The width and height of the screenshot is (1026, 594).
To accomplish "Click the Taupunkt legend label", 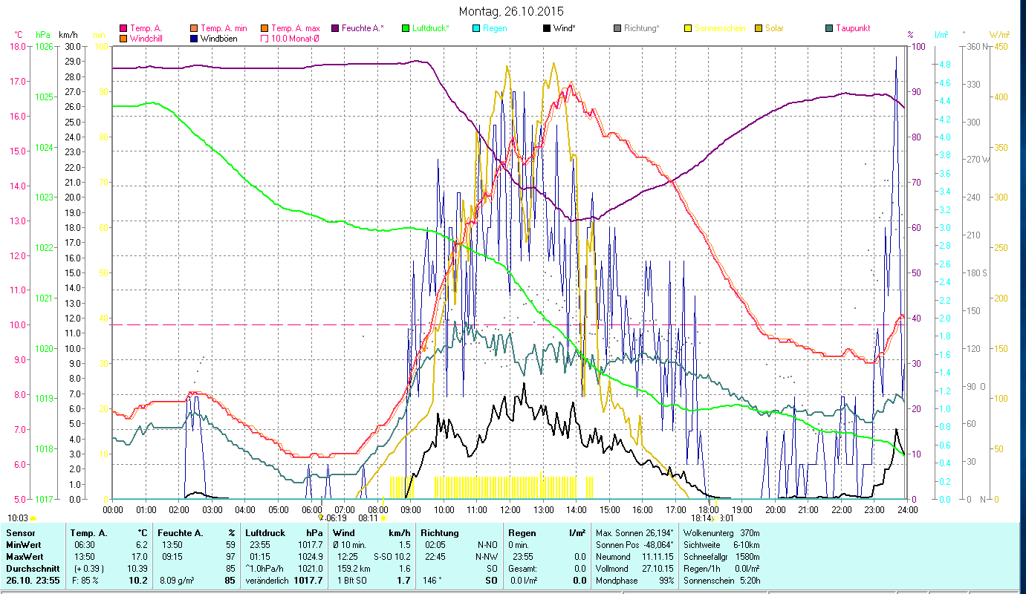I will [x=853, y=28].
